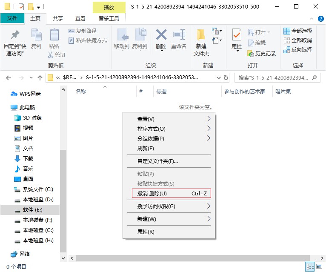Open the Quick Access Toolbar customize dropdown

click(38, 7)
